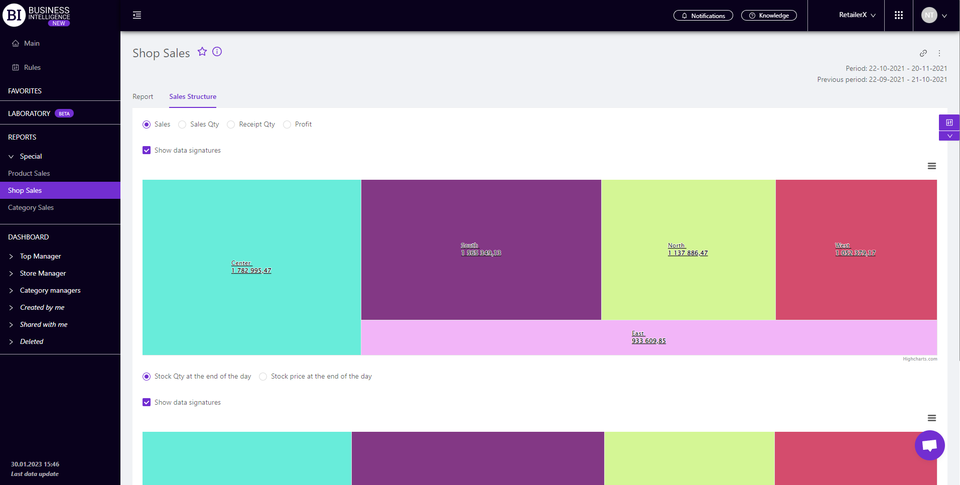Choose Stock price at the end of the day
The width and height of the screenshot is (960, 485).
click(x=263, y=377)
